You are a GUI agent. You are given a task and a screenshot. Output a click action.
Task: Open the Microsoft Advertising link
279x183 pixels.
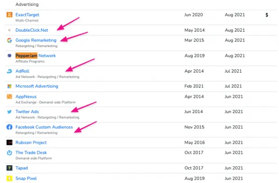tap(37, 86)
